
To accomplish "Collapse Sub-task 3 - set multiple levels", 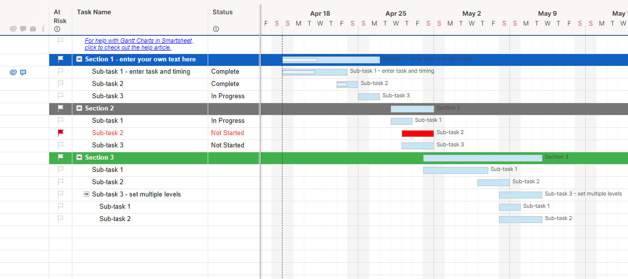I will [87, 195].
